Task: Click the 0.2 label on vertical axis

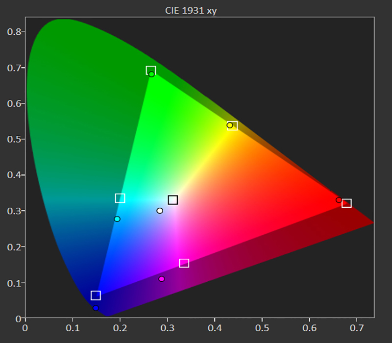Action: pos(14,247)
